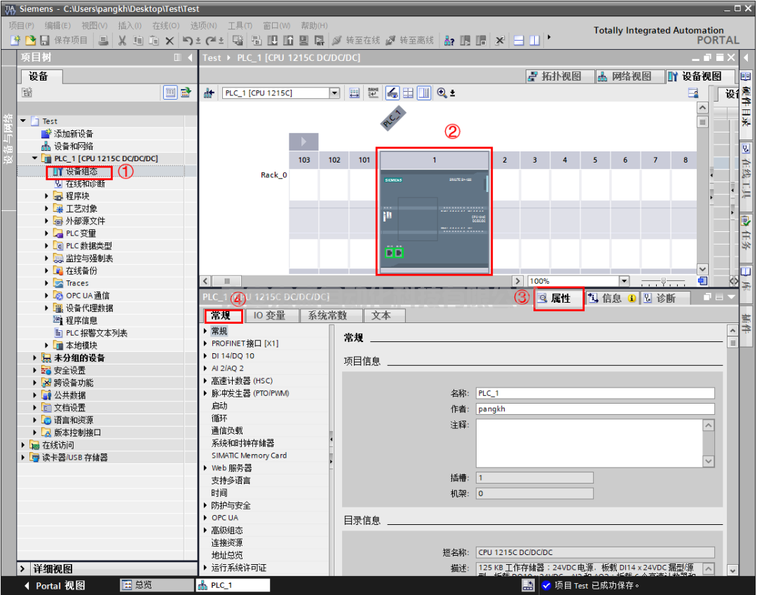The width and height of the screenshot is (757, 595).
Task: Open the PLC_1 [CPU 1215C] device dropdown
Action: click(x=334, y=92)
